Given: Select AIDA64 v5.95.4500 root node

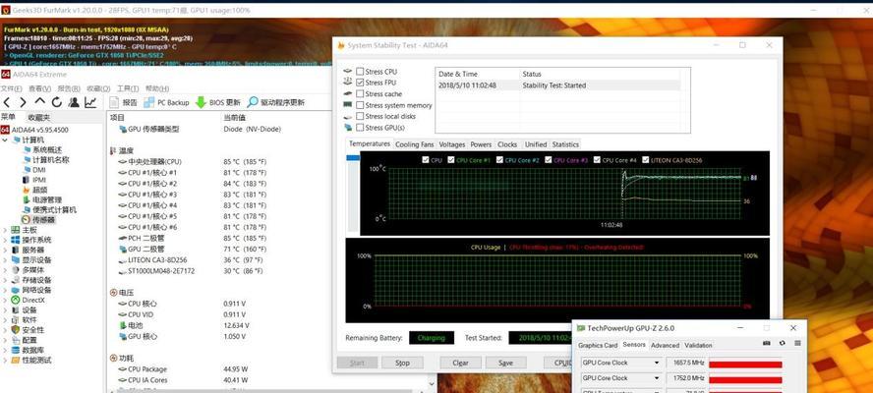Looking at the screenshot, I should click(34, 130).
